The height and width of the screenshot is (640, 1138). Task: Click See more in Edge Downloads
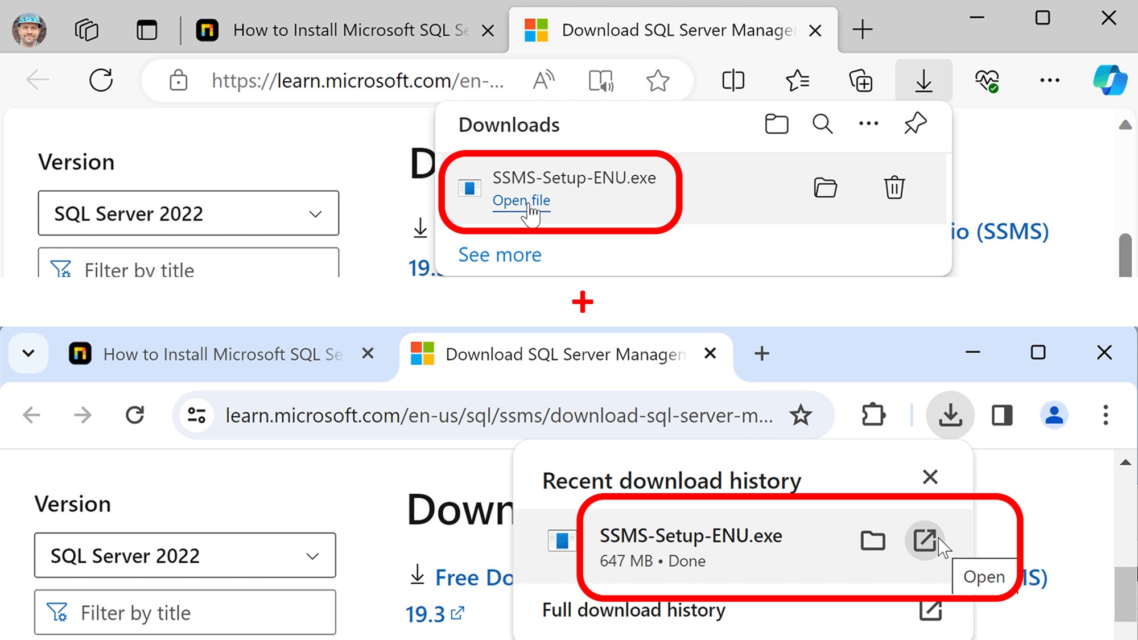coord(500,254)
